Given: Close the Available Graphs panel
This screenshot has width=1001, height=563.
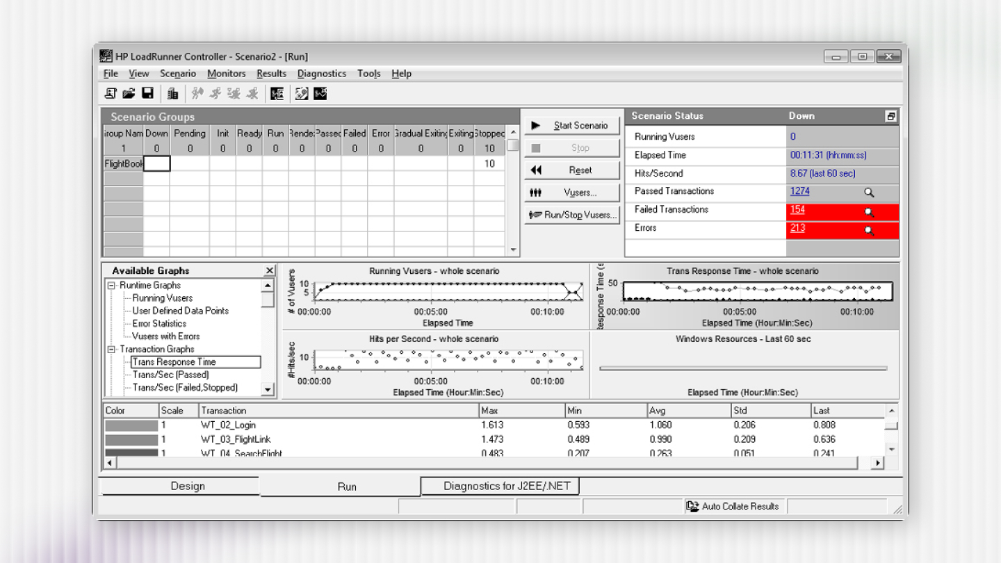Looking at the screenshot, I should click(x=270, y=270).
